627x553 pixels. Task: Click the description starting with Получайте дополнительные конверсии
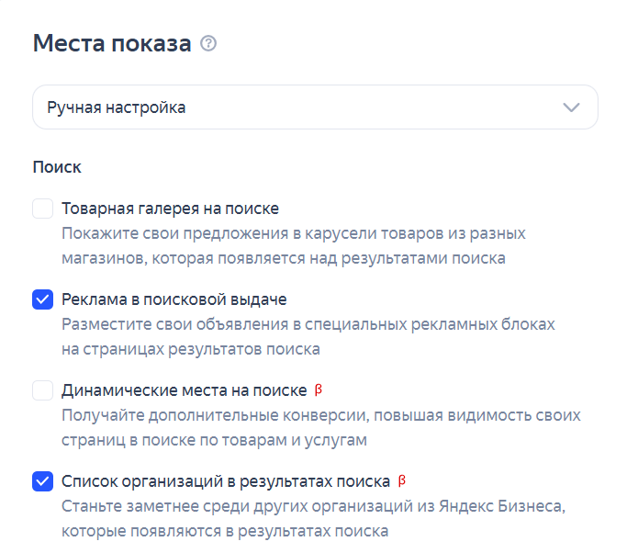[x=320, y=427]
